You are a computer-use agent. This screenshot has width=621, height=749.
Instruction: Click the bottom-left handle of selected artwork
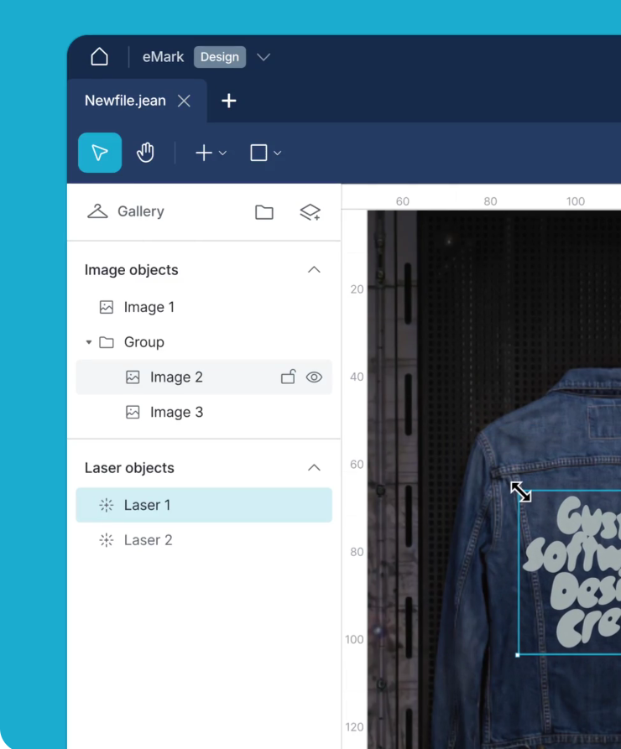click(x=518, y=655)
